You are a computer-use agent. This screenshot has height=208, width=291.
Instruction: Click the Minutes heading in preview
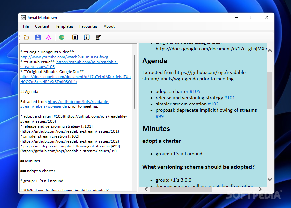click(x=156, y=128)
